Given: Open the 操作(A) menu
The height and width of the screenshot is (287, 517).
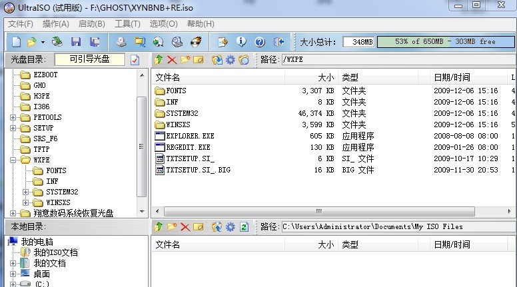Looking at the screenshot, I should [x=56, y=24].
